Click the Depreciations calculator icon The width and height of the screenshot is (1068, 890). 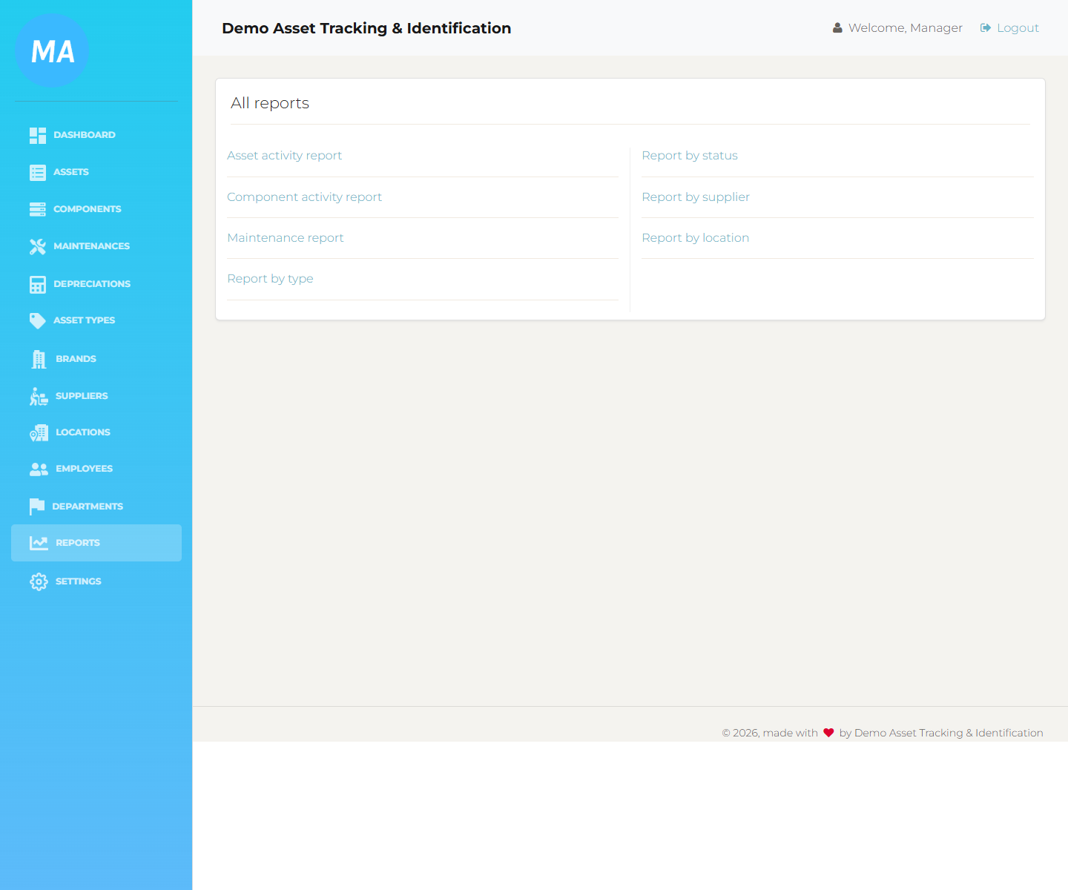point(38,284)
